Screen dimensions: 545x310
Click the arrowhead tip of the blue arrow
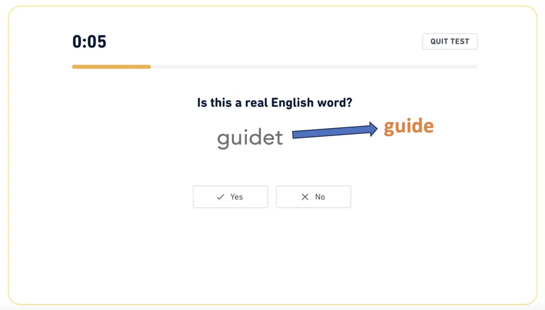[x=376, y=129]
